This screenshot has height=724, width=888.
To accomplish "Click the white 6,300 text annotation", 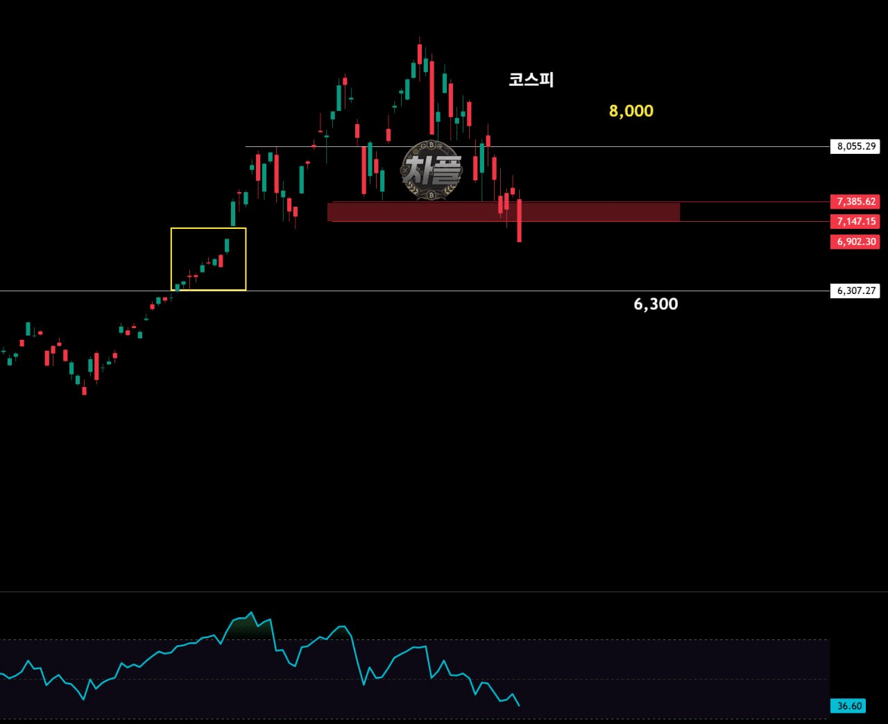I will point(656,304).
